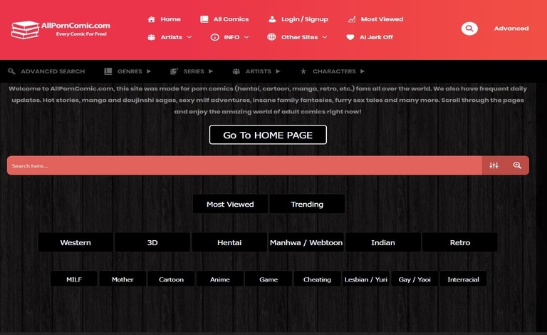Expand the Genres menu in toolbar

coord(128,71)
